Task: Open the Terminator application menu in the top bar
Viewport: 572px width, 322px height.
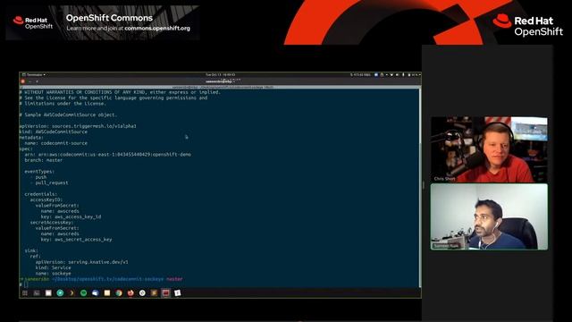Action: 34,74
